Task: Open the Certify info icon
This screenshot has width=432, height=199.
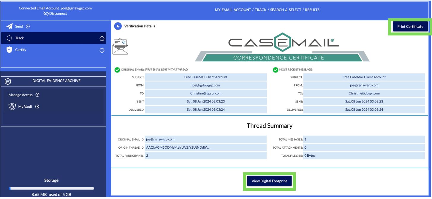Action: pyautogui.click(x=102, y=50)
